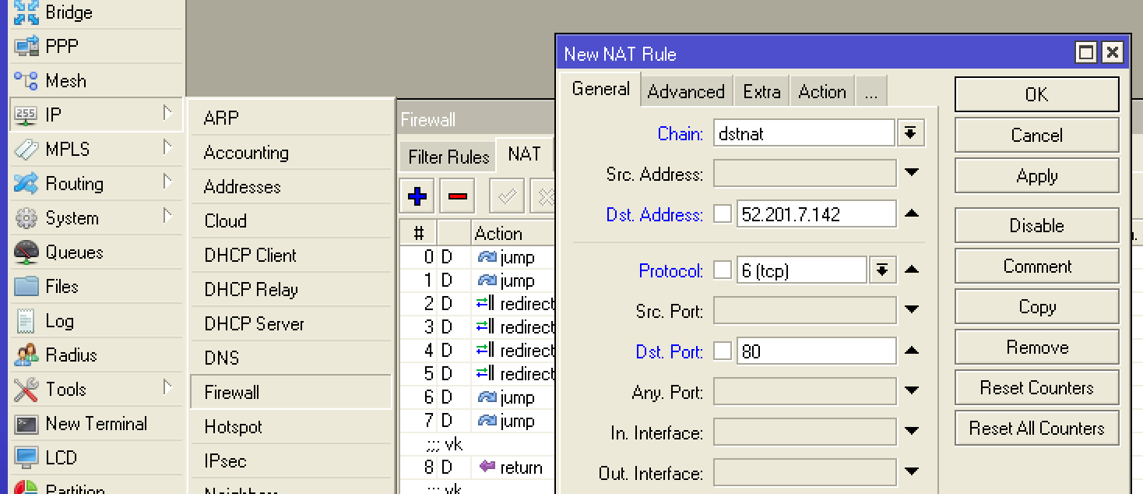Click the MPLS icon in sidebar
This screenshot has height=494, width=1143.
26,150
